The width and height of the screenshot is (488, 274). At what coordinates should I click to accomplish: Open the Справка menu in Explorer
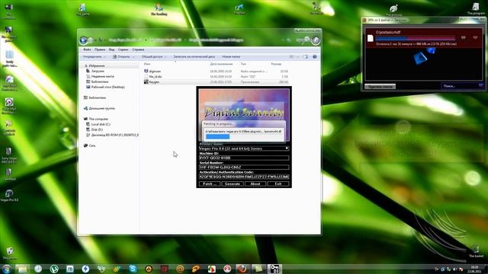point(138,49)
